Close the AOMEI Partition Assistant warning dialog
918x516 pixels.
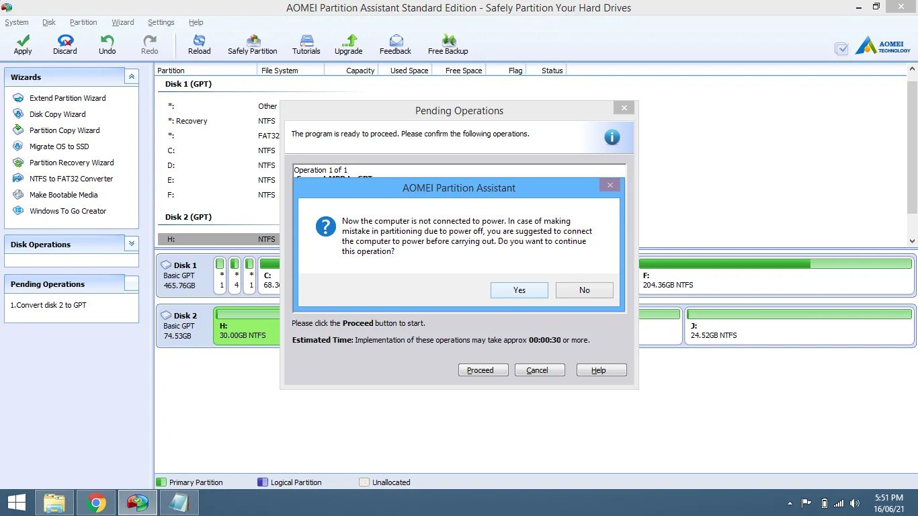pos(610,185)
